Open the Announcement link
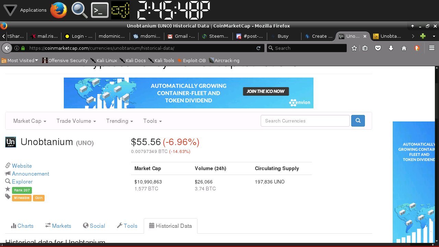439x247 pixels. click(x=31, y=174)
